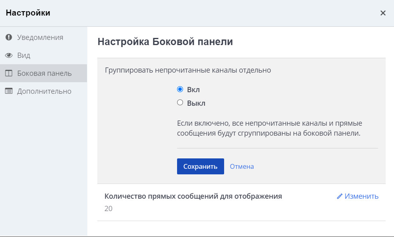Click Изменить to edit direct messages count
Viewport: 394px width, 237px height.
point(361,196)
